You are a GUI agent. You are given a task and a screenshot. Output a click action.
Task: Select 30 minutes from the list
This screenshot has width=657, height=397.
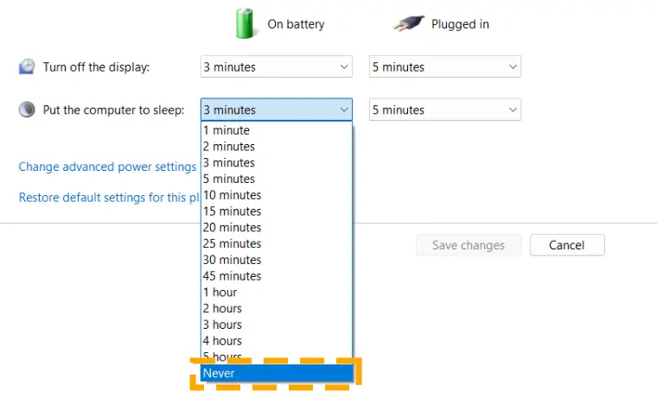[x=277, y=260]
